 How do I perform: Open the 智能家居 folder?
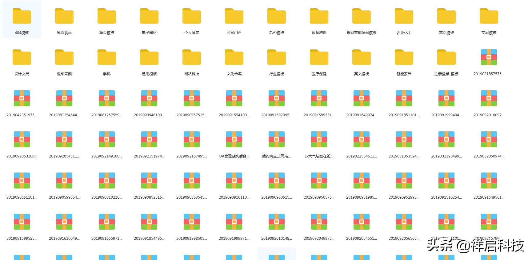click(404, 57)
